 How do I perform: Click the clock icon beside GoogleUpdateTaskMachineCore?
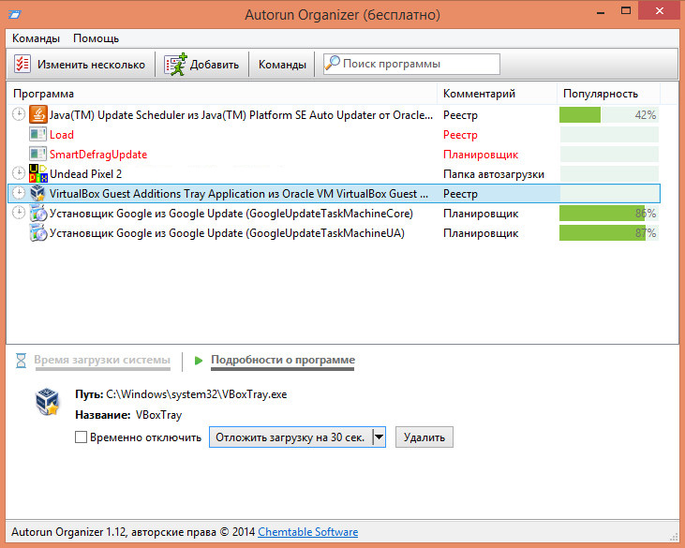19,213
